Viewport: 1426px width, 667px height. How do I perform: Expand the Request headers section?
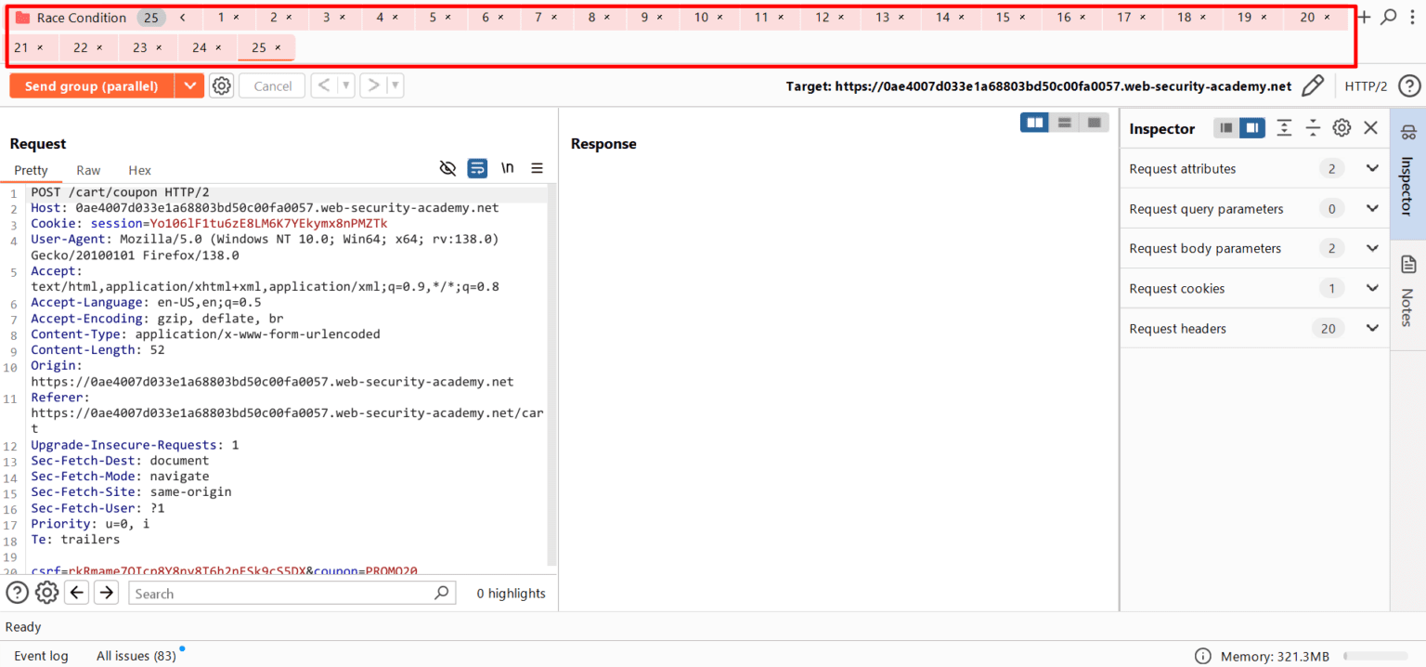coord(1372,328)
